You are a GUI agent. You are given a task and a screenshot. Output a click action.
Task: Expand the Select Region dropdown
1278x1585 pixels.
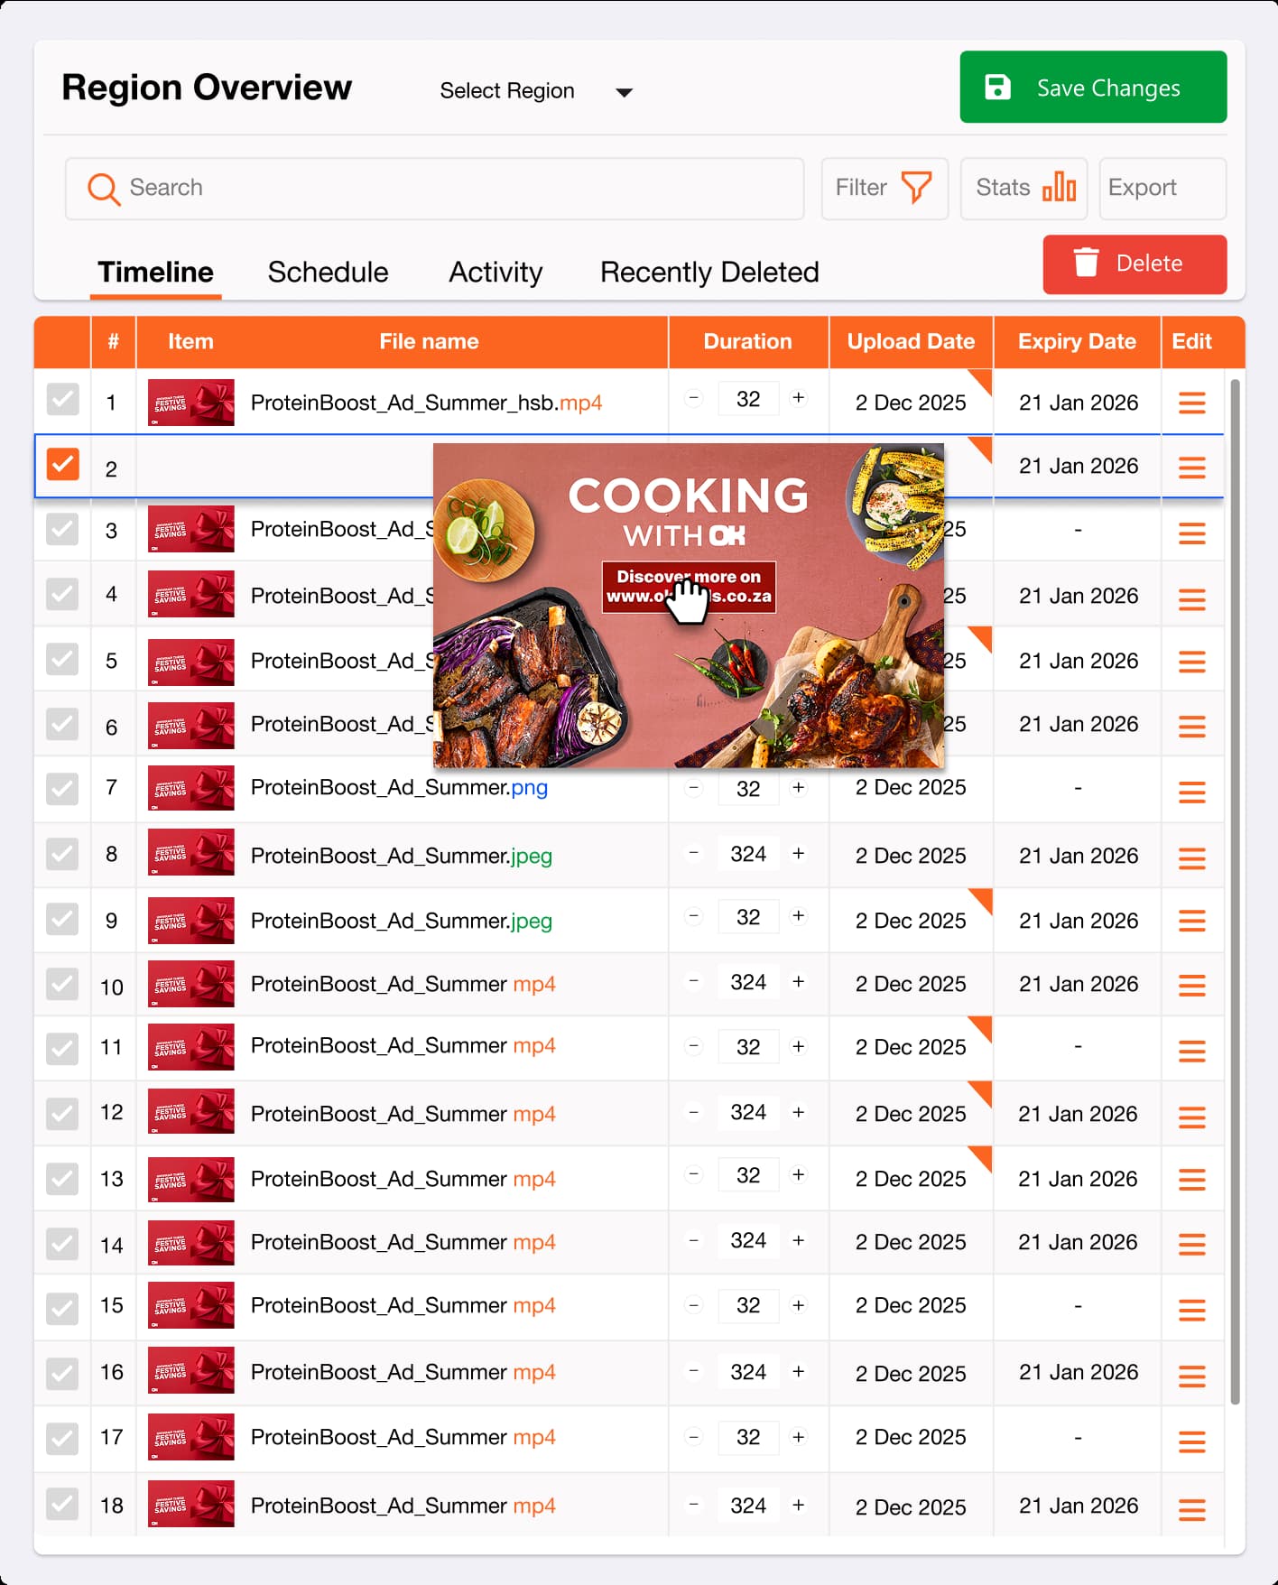[x=536, y=91]
